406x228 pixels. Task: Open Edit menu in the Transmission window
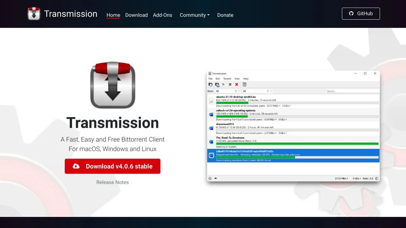pyautogui.click(x=218, y=79)
